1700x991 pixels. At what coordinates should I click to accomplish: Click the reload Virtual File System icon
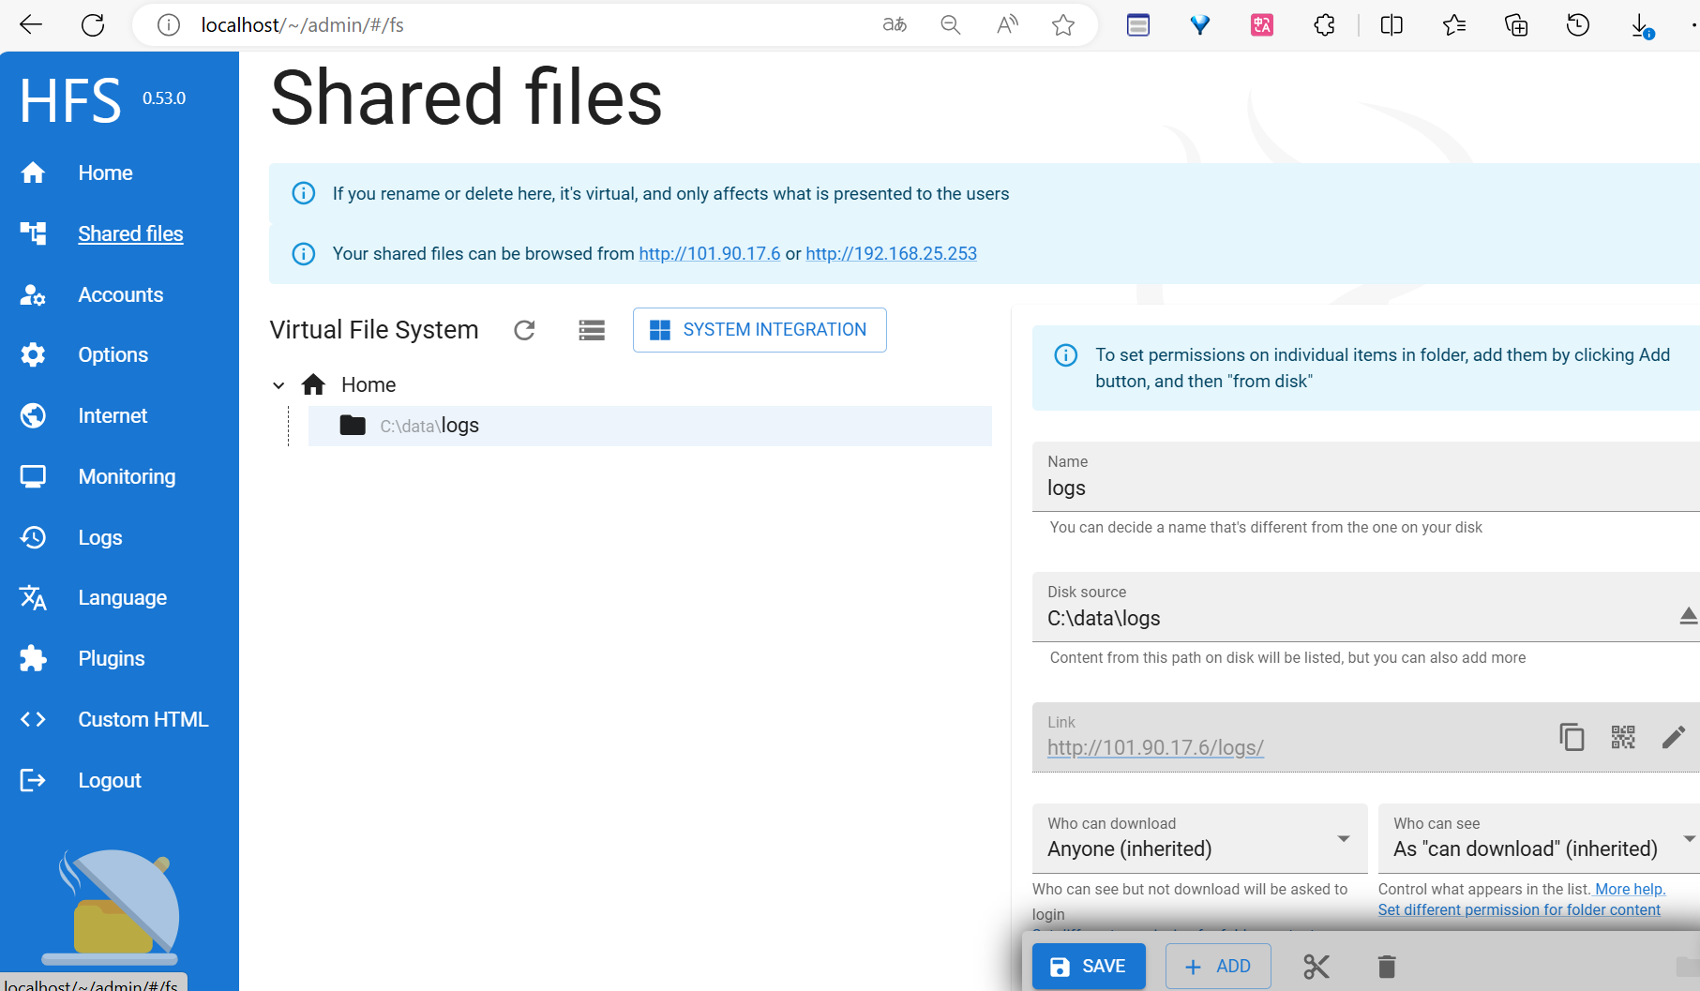[524, 330]
